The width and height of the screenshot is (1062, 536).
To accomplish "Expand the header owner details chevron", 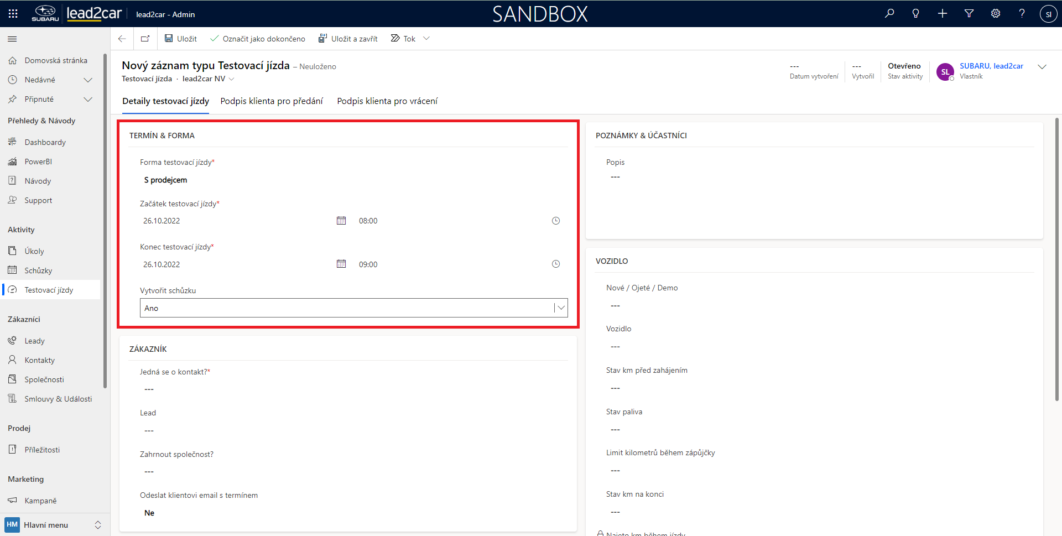I will (x=1042, y=67).
